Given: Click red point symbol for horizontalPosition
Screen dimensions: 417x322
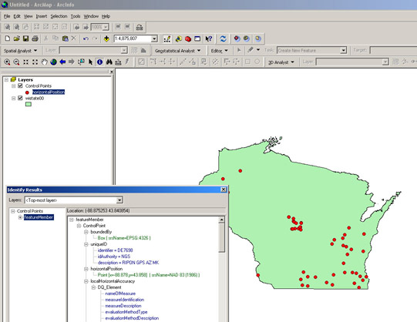Looking at the screenshot, I should coord(27,92).
